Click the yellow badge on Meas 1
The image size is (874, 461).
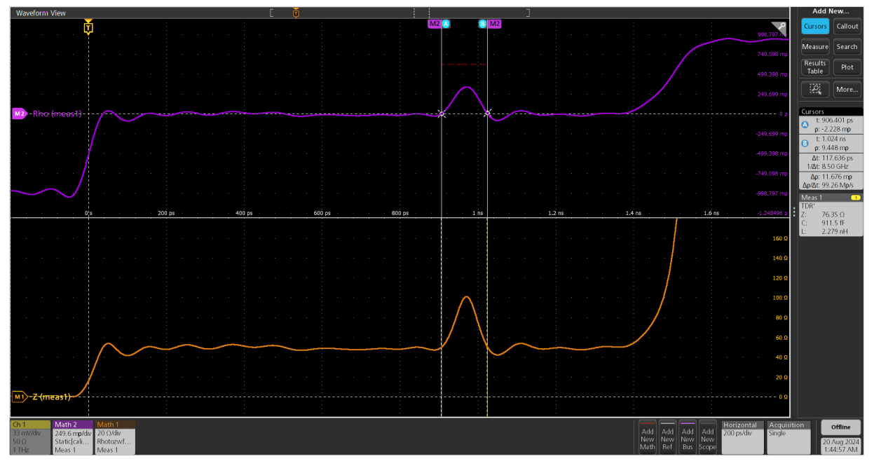coord(856,198)
